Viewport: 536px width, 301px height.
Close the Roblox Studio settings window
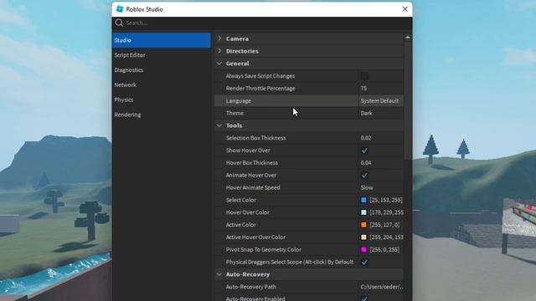pyautogui.click(x=405, y=9)
